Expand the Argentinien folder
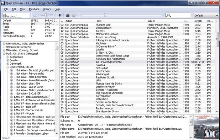Image resolution: width=220 pixels, height=140 pixels. click(x=8, y=57)
